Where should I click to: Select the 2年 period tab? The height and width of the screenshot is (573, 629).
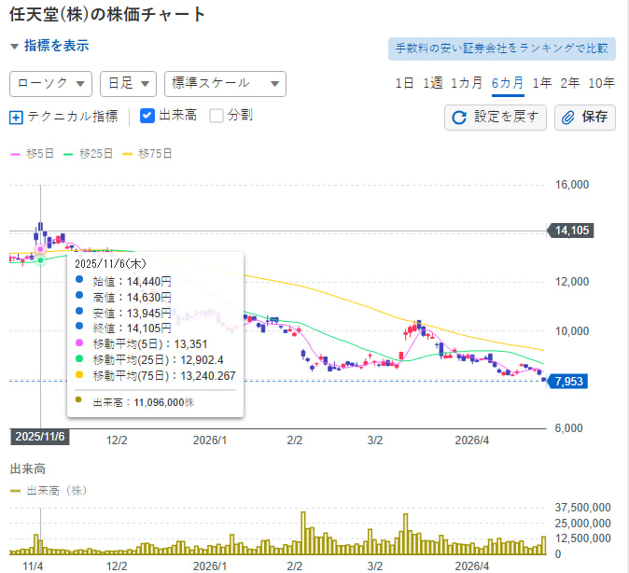point(569,83)
